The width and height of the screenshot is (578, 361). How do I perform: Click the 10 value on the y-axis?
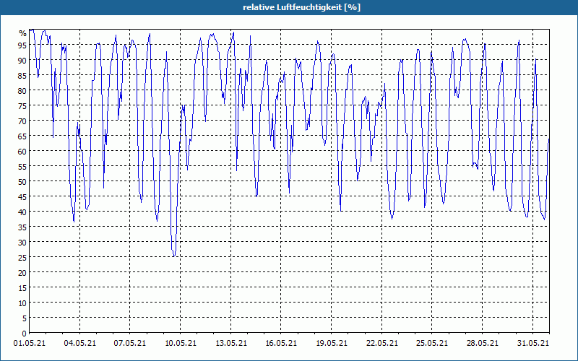(22, 303)
